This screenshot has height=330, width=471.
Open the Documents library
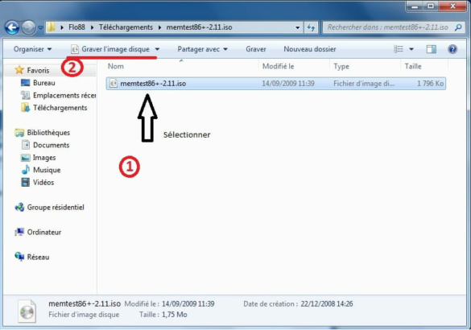click(51, 145)
